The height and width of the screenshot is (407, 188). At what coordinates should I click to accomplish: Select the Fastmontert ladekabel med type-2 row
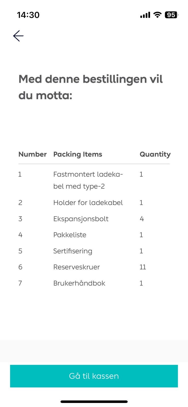(x=88, y=180)
